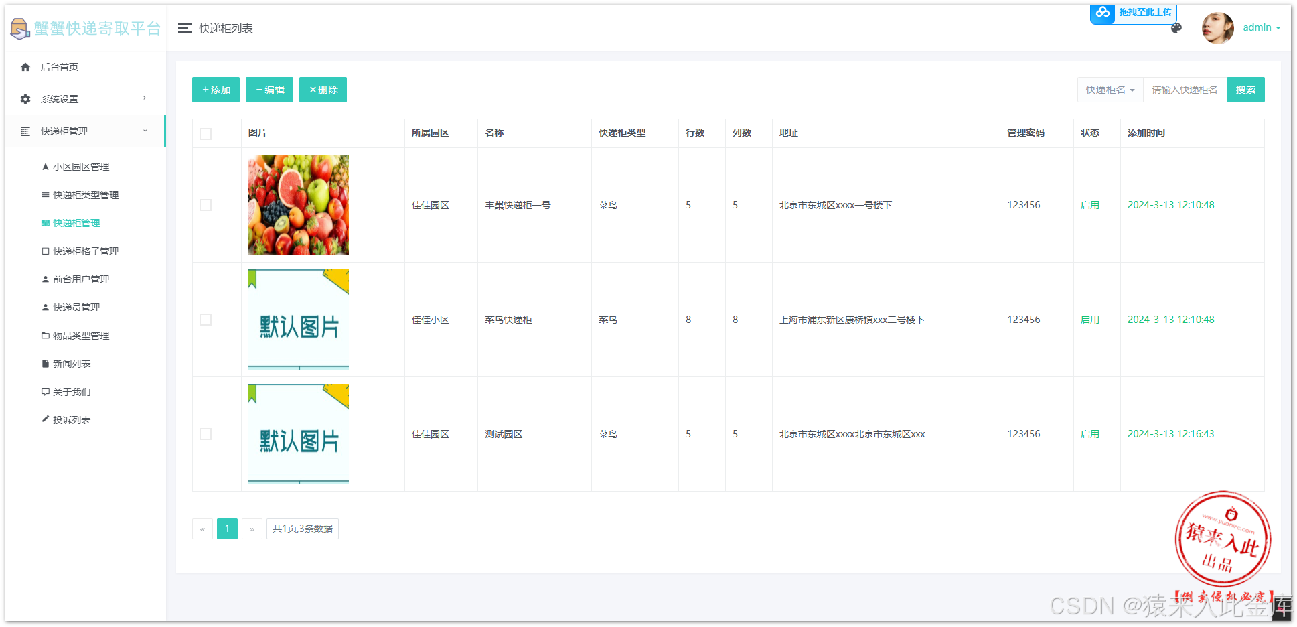The image size is (1297, 627).
Task: Open the fruit image thumbnail in first row
Action: (x=299, y=205)
